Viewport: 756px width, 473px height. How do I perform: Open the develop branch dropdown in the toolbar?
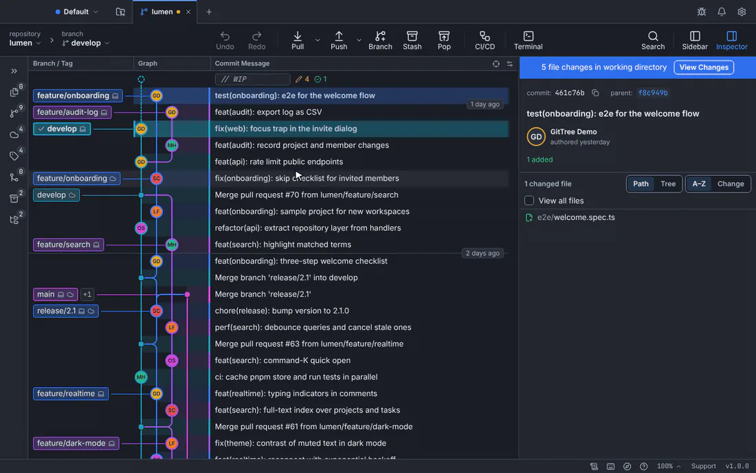tap(86, 43)
